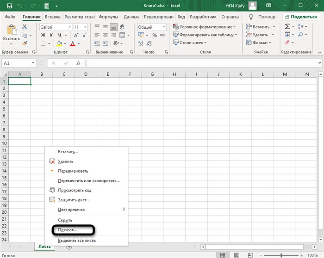Open the Calibri font name dropdown
The height and width of the screenshot is (258, 324).
click(x=69, y=27)
